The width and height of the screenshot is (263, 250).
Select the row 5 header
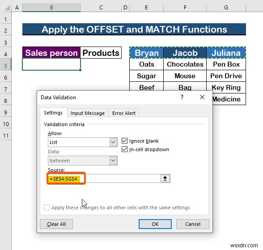pos(5,66)
